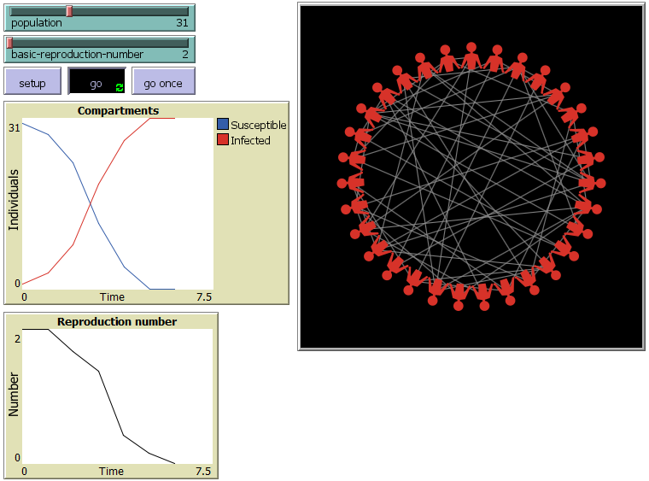Click the Infected legend label
The image size is (649, 481).
(250, 140)
